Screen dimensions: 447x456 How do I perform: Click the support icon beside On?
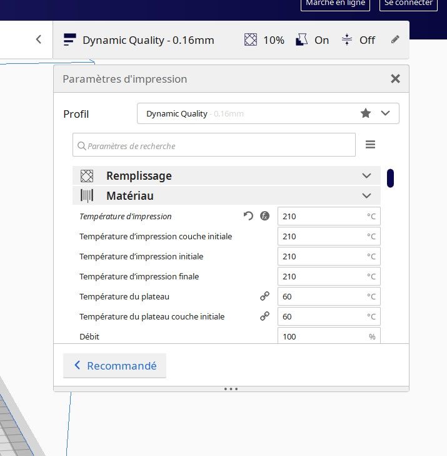point(301,39)
